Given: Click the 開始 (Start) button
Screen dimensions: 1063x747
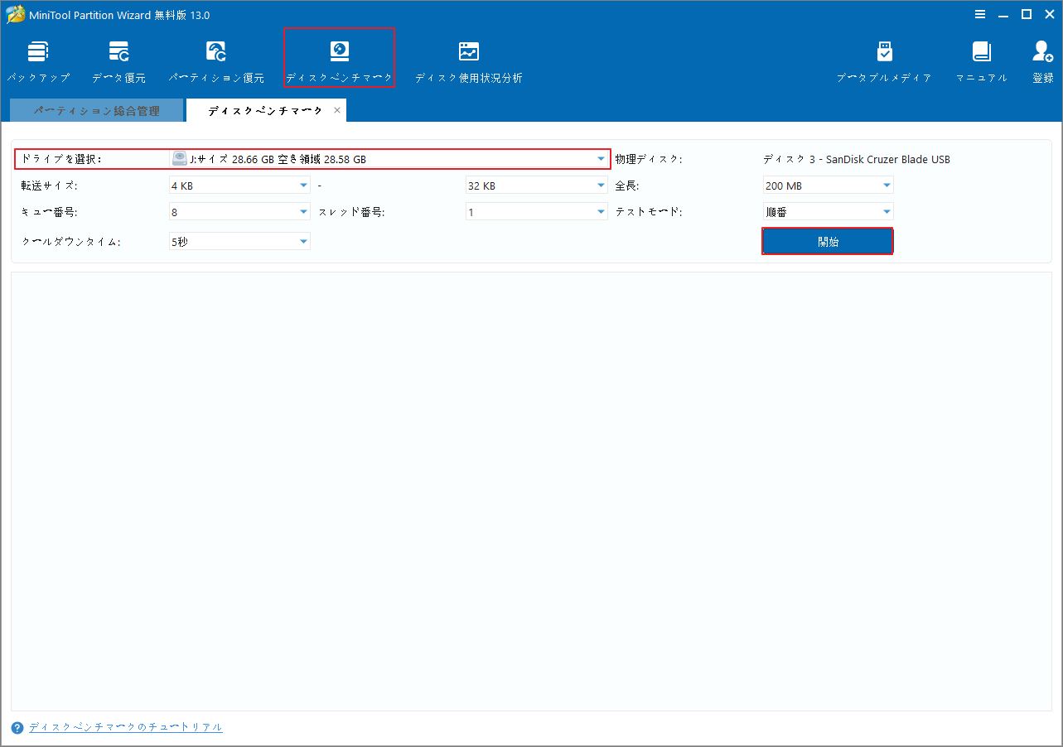Looking at the screenshot, I should 827,241.
